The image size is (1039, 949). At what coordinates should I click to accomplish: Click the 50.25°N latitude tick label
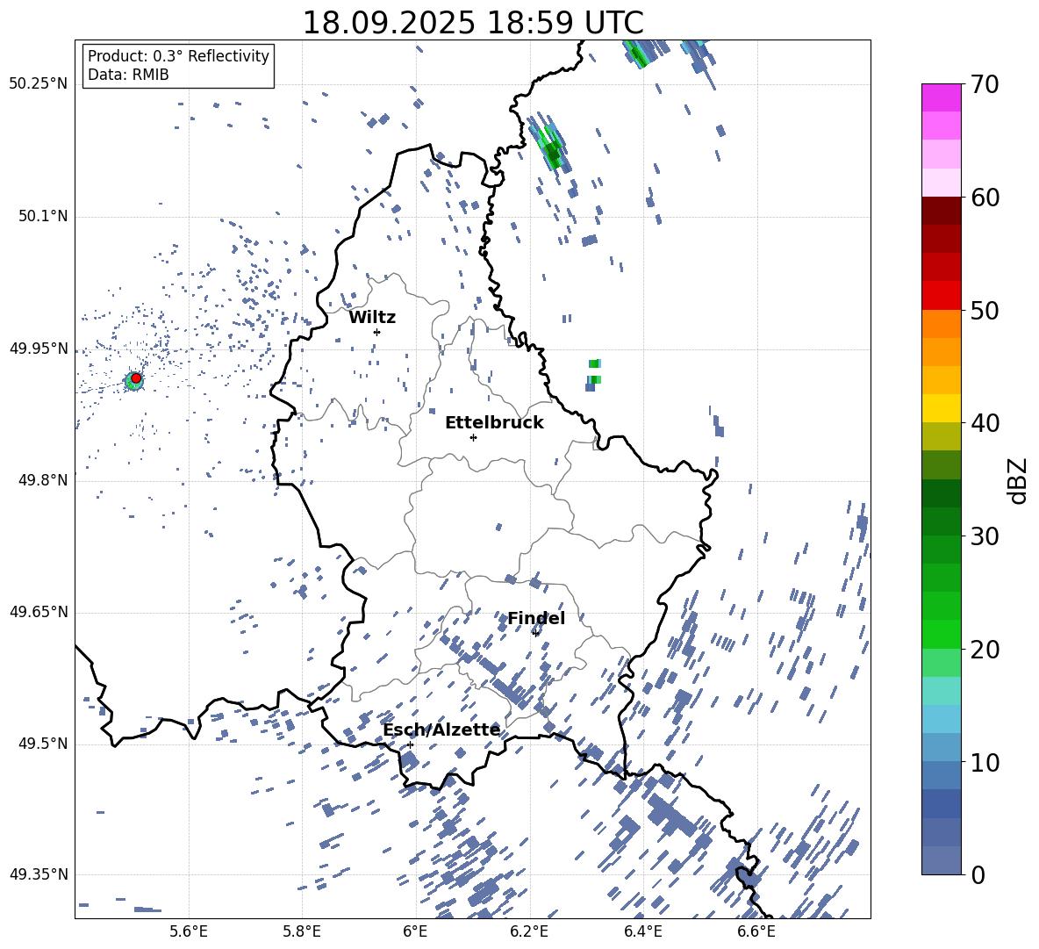pos(39,84)
